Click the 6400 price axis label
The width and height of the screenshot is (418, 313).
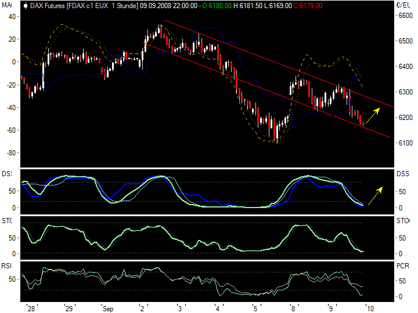click(x=405, y=66)
